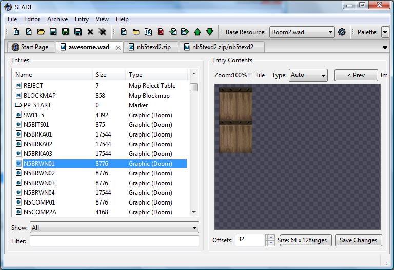Delete the entry with the red X page icon
394x270 pixels.
tap(161, 32)
